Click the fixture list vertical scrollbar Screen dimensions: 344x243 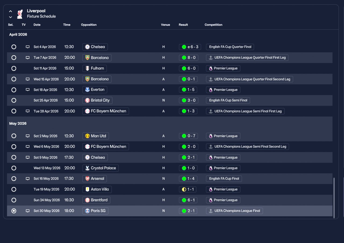tap(334, 198)
